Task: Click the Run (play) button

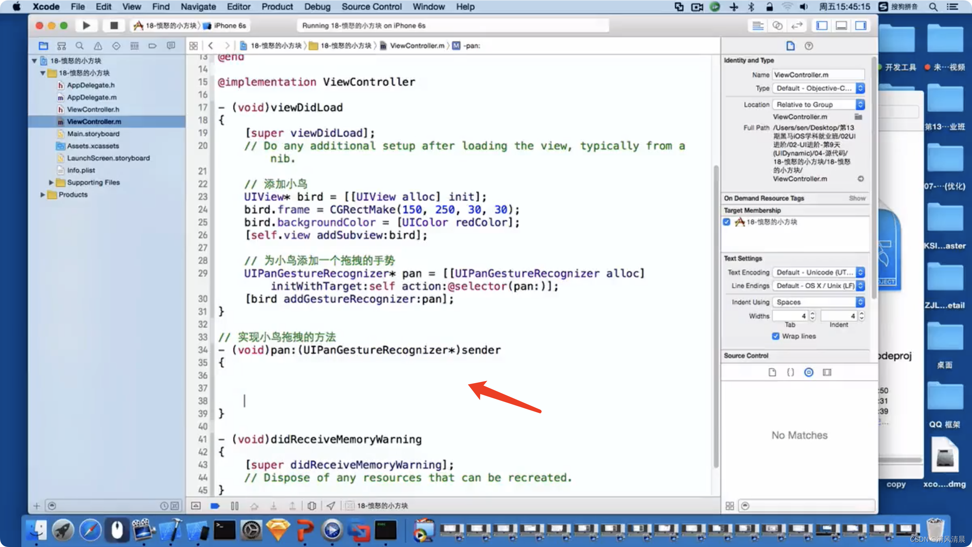Action: 86,25
